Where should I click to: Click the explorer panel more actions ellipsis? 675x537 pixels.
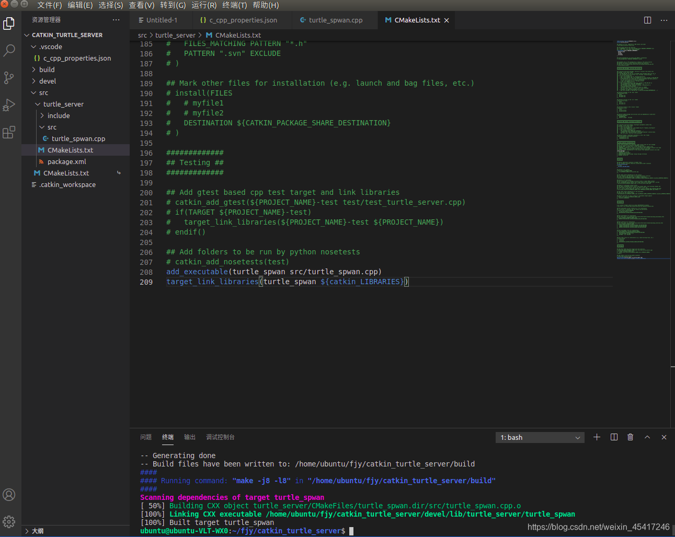116,20
